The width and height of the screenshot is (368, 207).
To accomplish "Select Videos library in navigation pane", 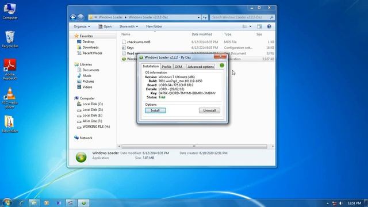I will (x=87, y=87).
